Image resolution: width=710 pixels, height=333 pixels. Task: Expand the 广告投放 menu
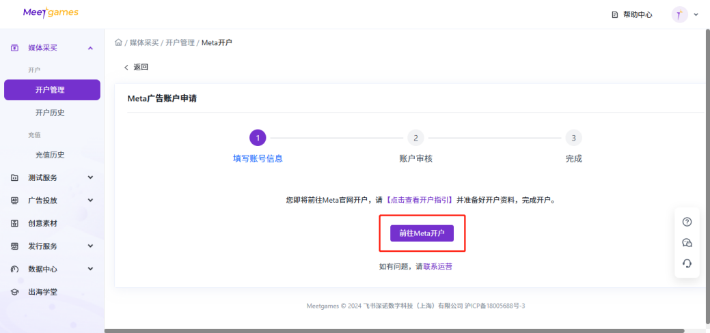pos(90,201)
